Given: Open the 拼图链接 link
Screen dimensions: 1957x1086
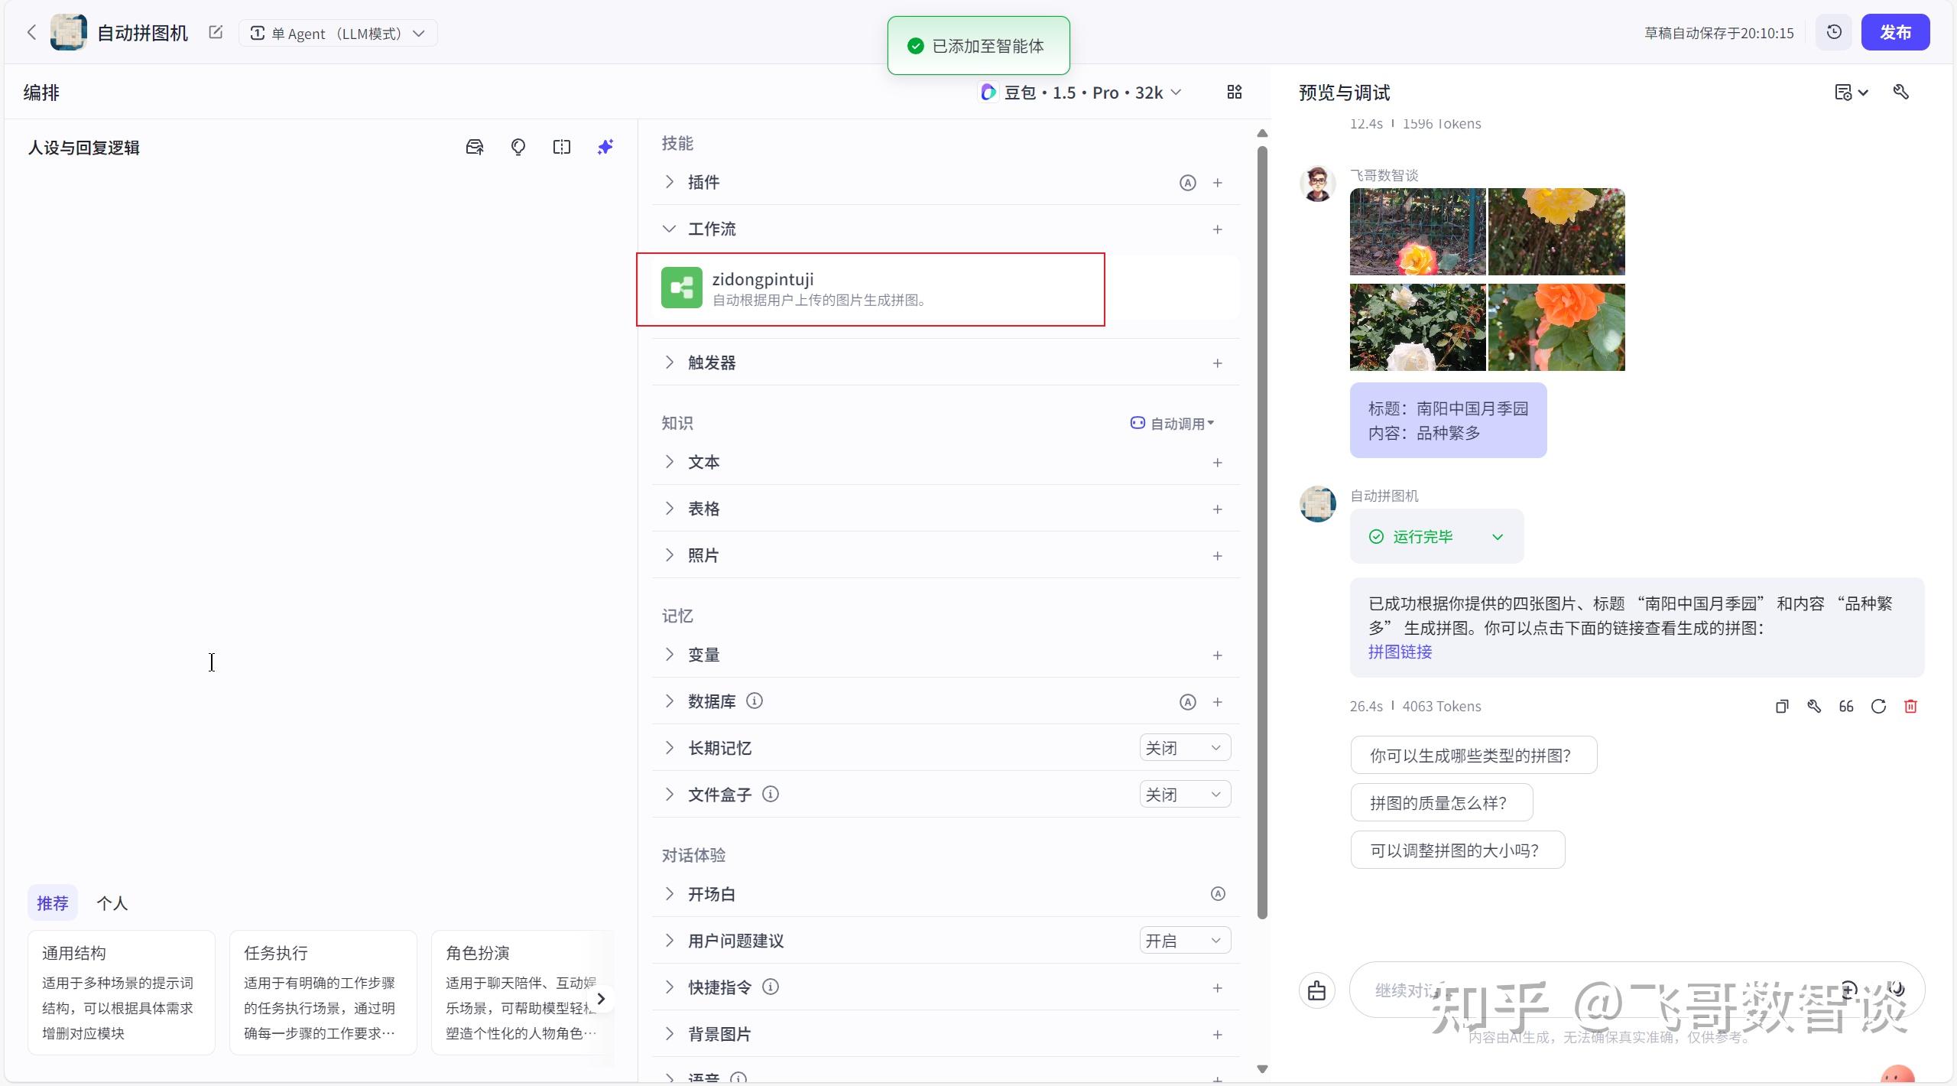Looking at the screenshot, I should coord(1400,652).
